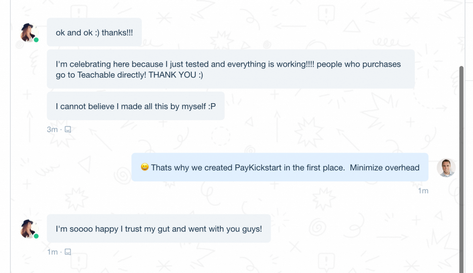Viewport: 473px width, 273px height.
Task: Click the 3m timestamp
Action: [x=52, y=130]
